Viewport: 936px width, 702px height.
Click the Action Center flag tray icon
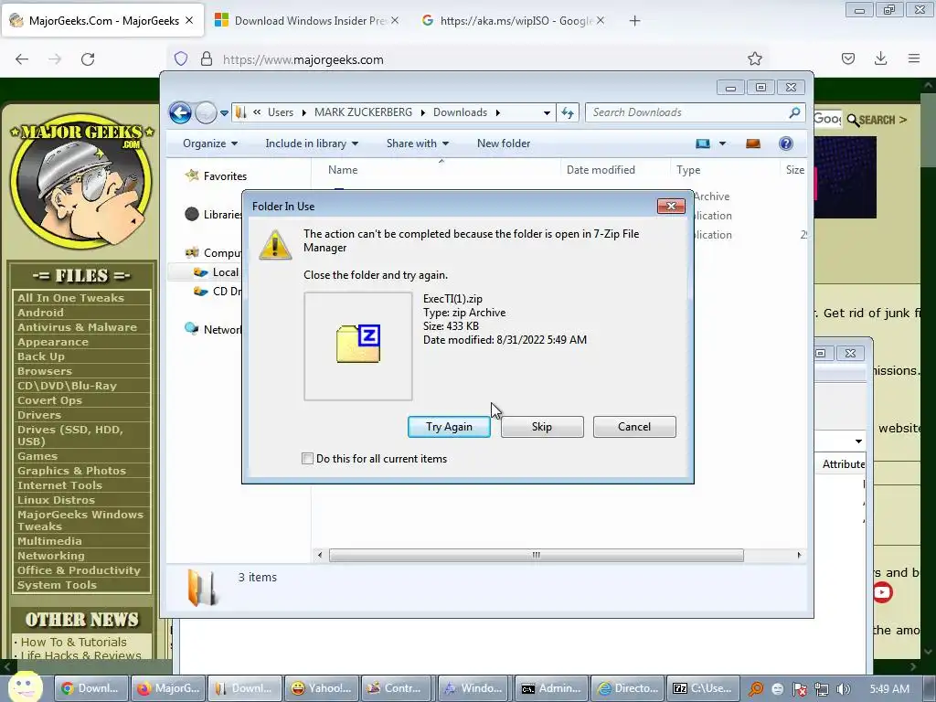pos(799,689)
